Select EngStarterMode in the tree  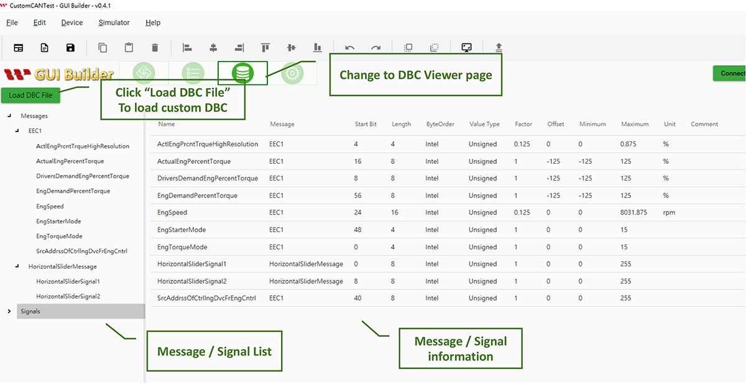[x=58, y=221]
